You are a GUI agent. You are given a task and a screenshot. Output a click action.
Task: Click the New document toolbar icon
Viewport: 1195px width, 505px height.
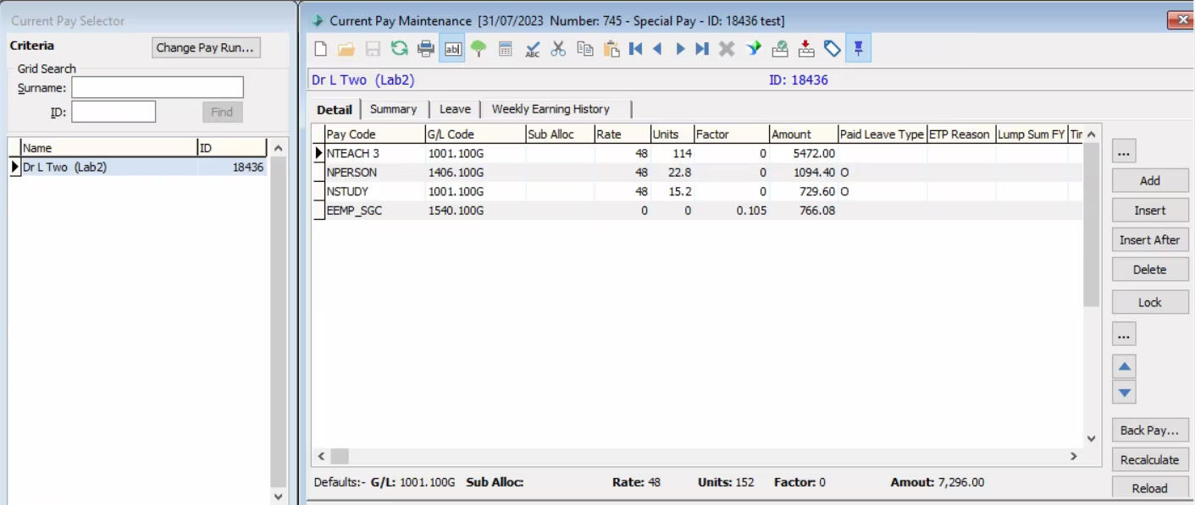tap(320, 49)
